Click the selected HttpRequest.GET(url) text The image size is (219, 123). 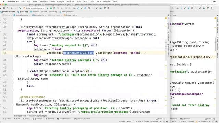pos(79,53)
